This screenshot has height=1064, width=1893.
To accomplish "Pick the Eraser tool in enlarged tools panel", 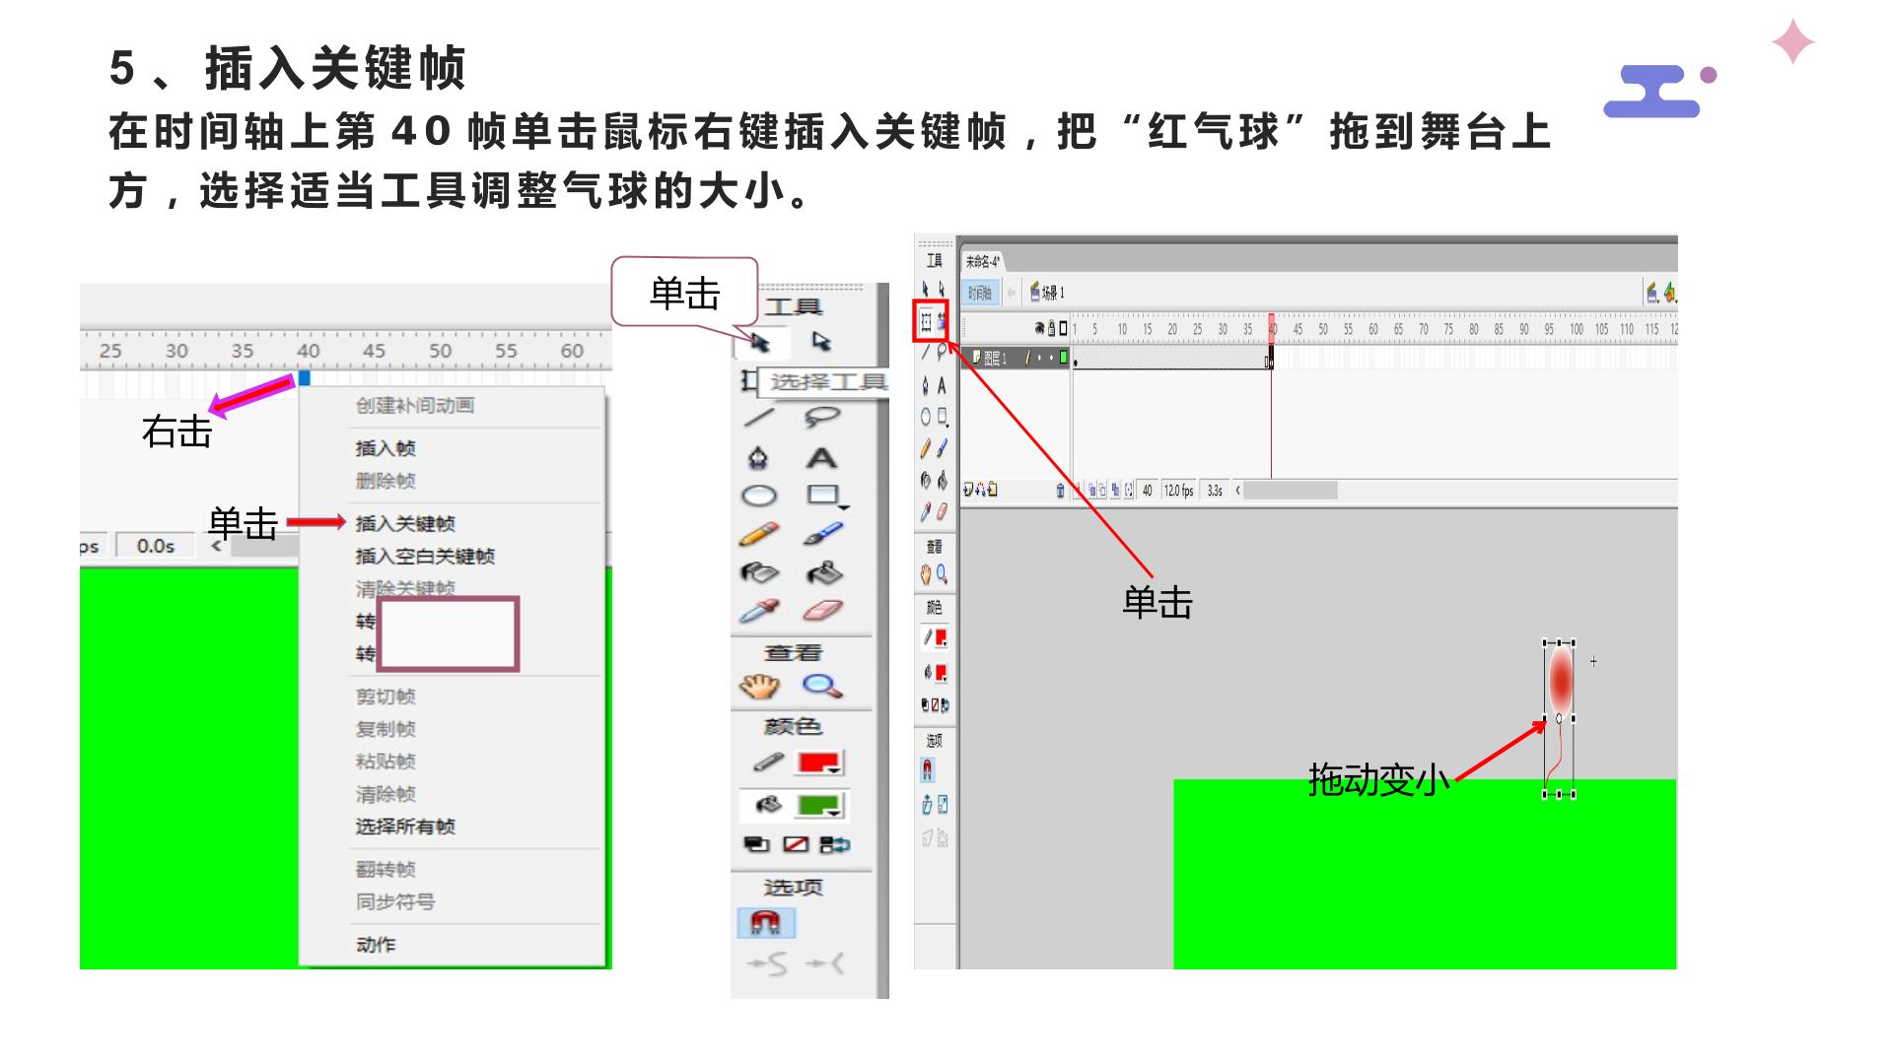I will pyautogui.click(x=822, y=611).
